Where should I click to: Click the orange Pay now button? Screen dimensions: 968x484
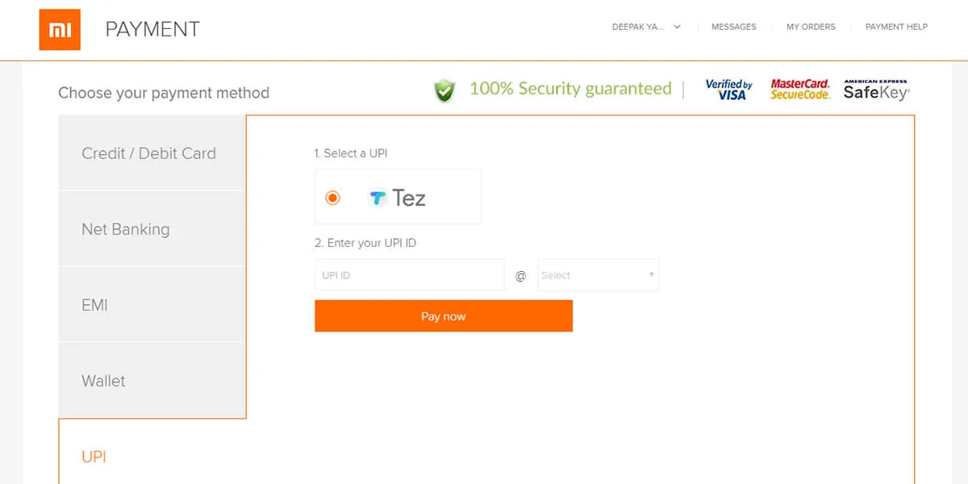coord(444,316)
